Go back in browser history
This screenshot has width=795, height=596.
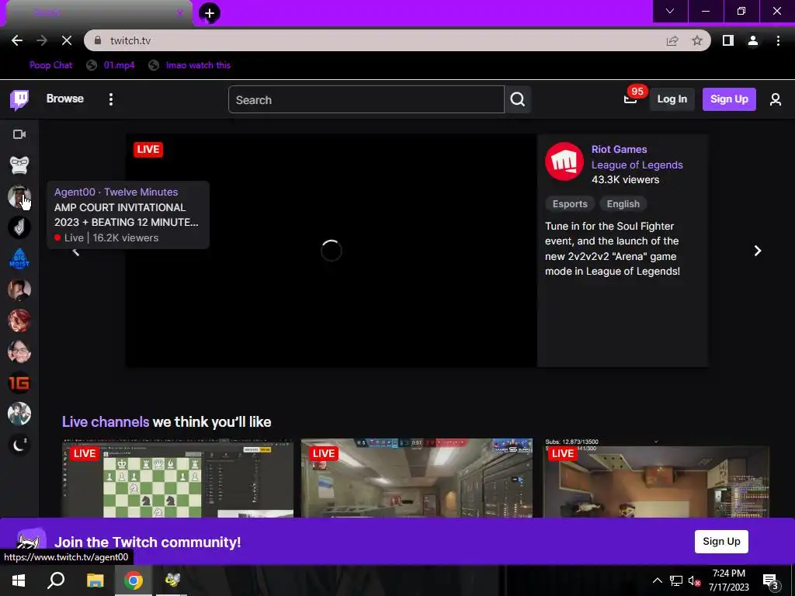(x=17, y=40)
